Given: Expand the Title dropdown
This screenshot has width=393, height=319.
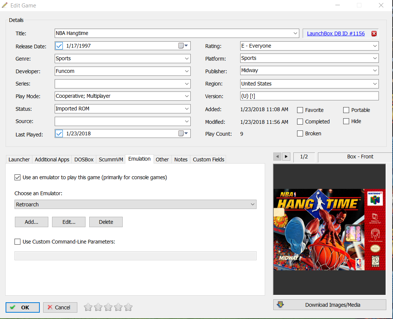Looking at the screenshot, I should tap(295, 33).
